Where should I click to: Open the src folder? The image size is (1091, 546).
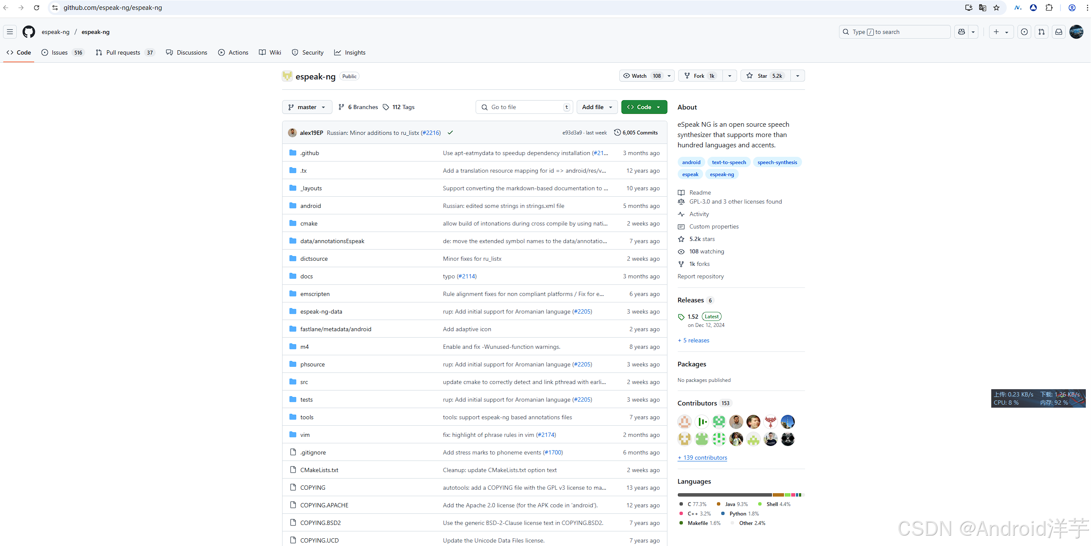click(304, 382)
